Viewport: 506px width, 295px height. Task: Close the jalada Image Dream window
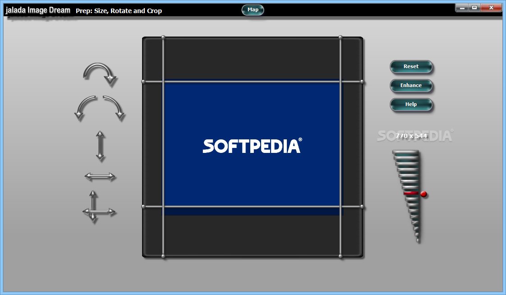(x=491, y=7)
